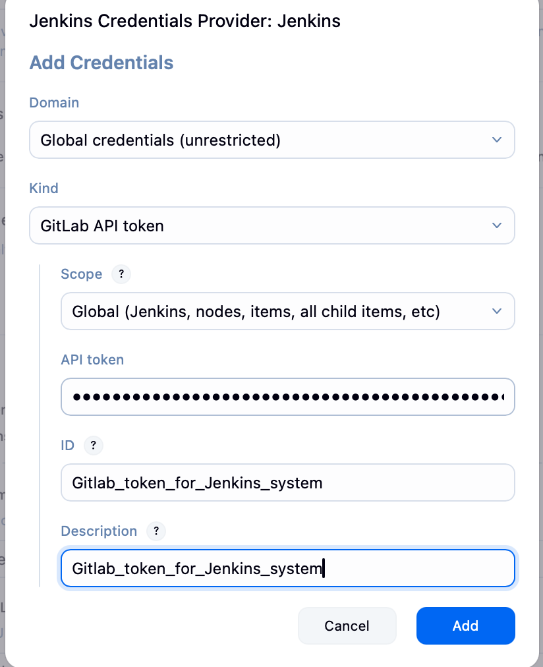Click the Description label text
This screenshot has width=543, height=667.
[x=99, y=531]
